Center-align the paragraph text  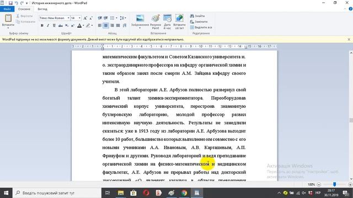(x=106, y=26)
